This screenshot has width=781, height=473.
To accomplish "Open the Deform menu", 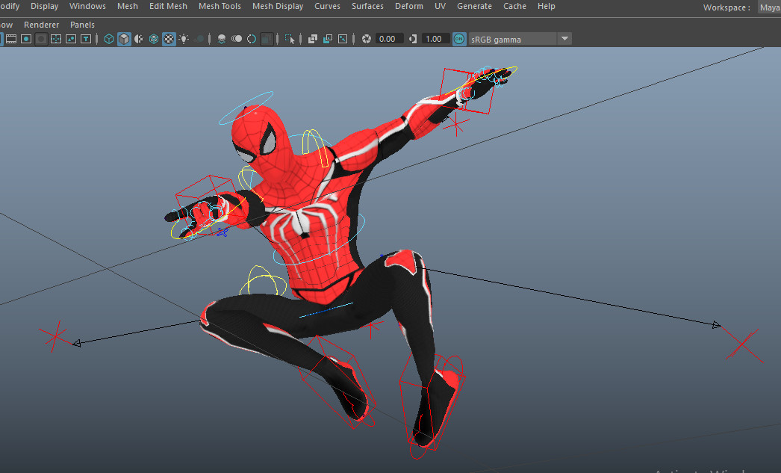I will pyautogui.click(x=408, y=6).
